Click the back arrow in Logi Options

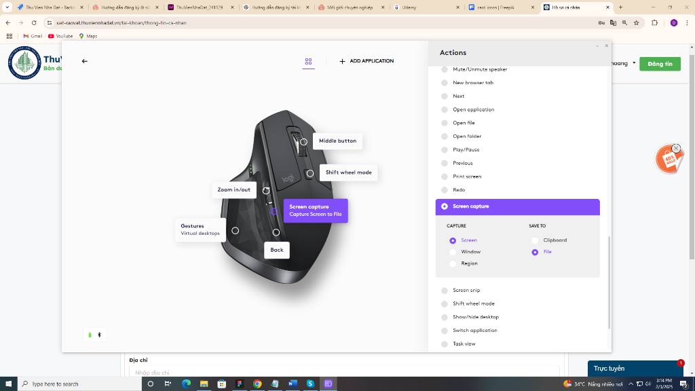pos(85,61)
